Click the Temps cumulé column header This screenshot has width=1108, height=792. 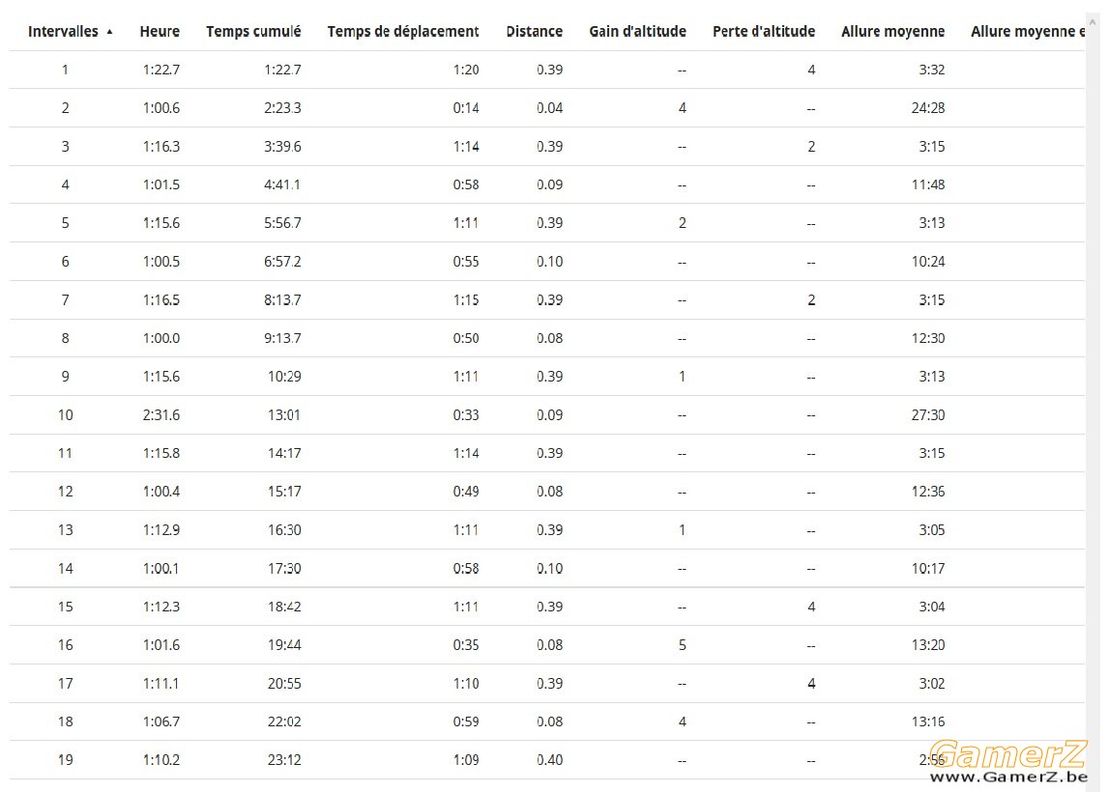pos(253,32)
